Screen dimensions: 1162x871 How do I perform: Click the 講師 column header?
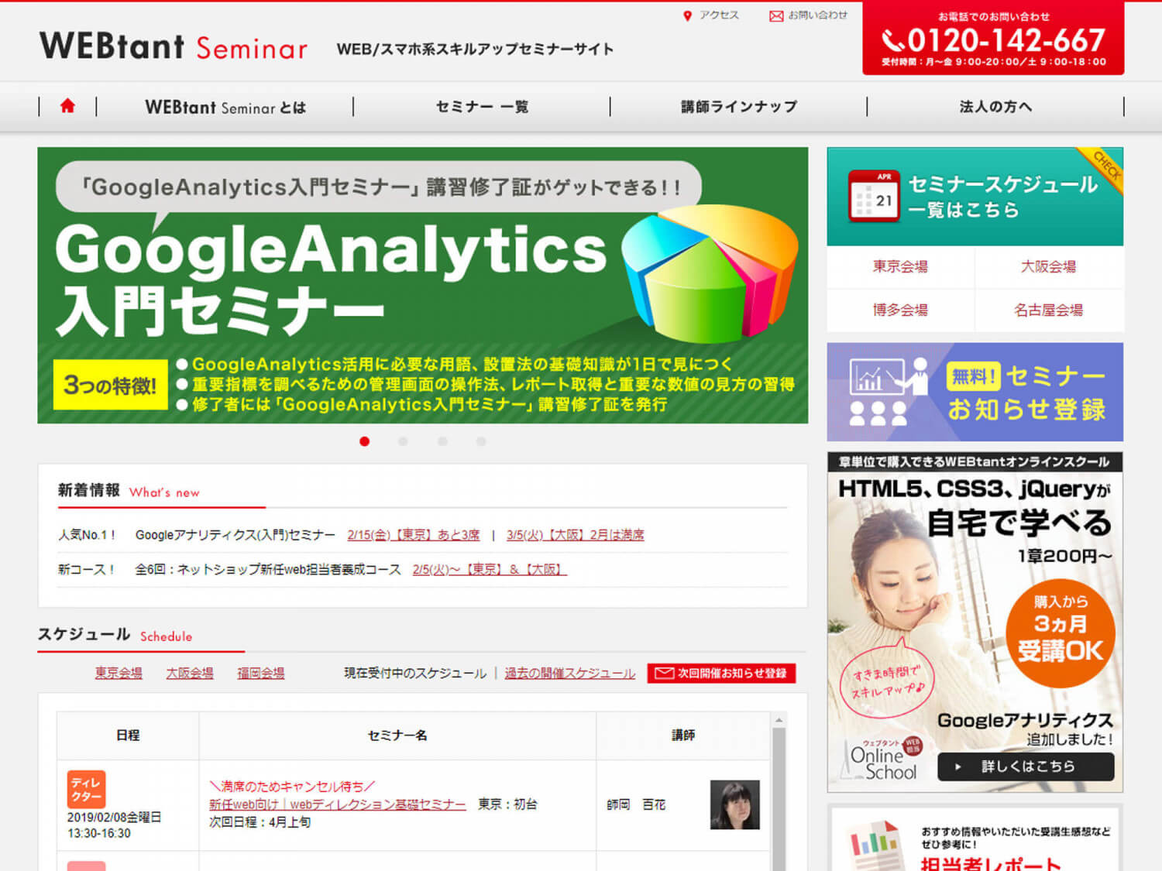tap(683, 736)
